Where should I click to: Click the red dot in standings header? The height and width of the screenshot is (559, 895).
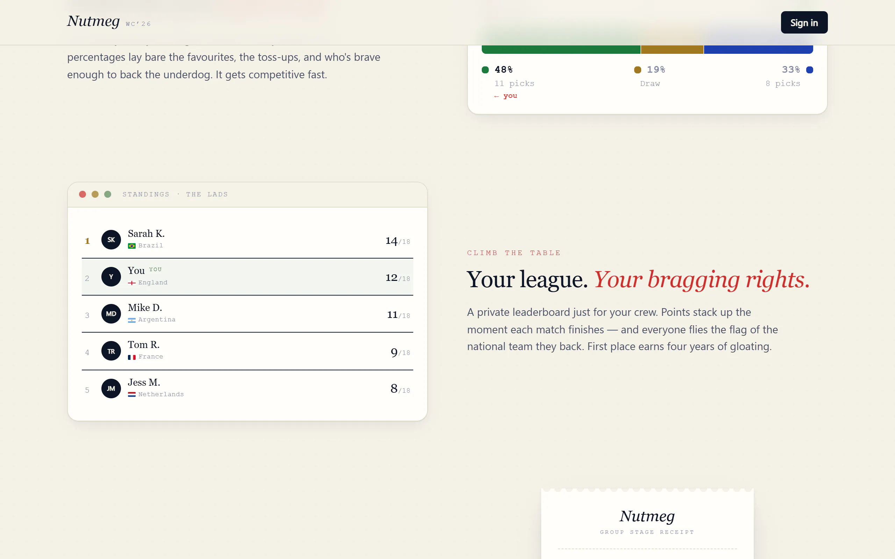83,194
